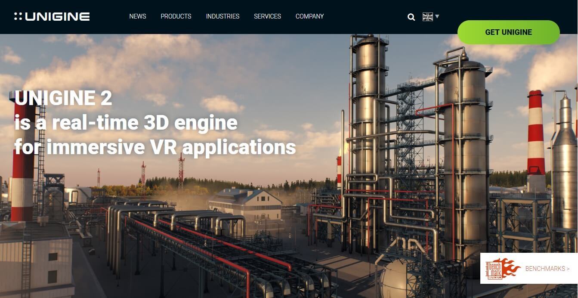Click the green GET UNIGINE button
The image size is (578, 298).
[508, 32]
